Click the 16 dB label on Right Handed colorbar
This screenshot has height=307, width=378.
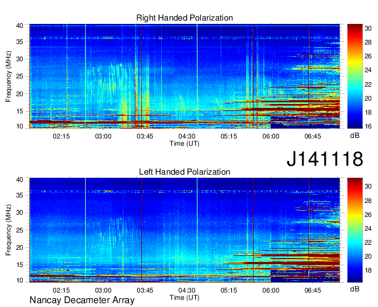coord(368,126)
